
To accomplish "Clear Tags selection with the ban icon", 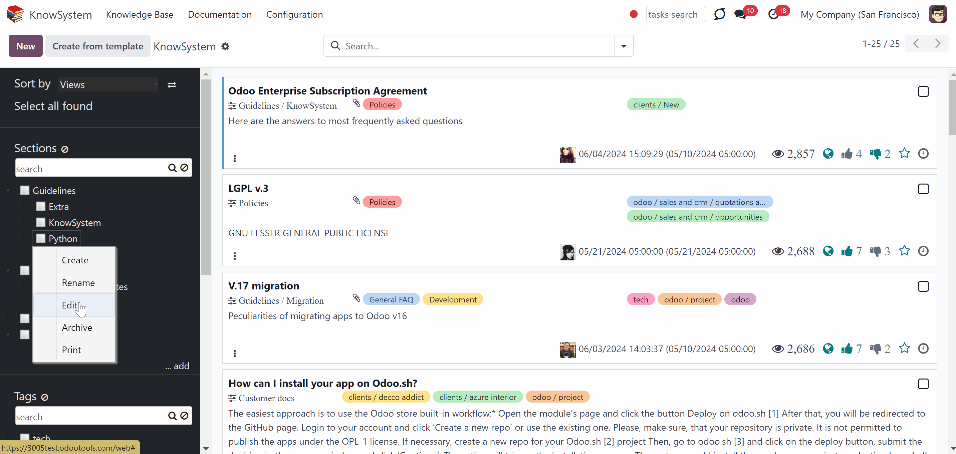I will pyautogui.click(x=44, y=397).
